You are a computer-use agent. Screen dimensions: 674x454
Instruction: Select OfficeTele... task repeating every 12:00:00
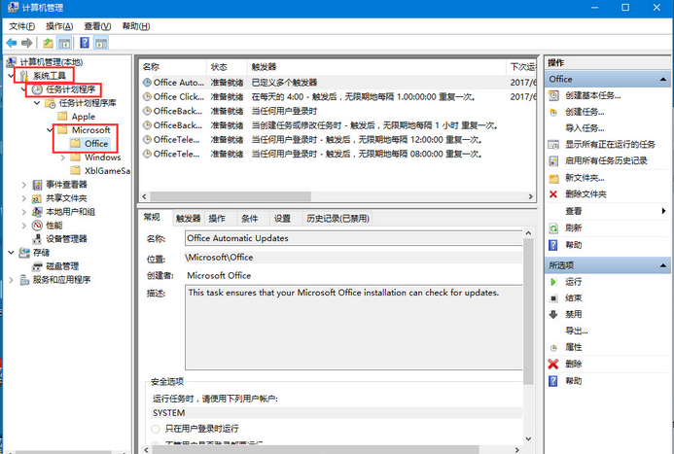[337, 140]
